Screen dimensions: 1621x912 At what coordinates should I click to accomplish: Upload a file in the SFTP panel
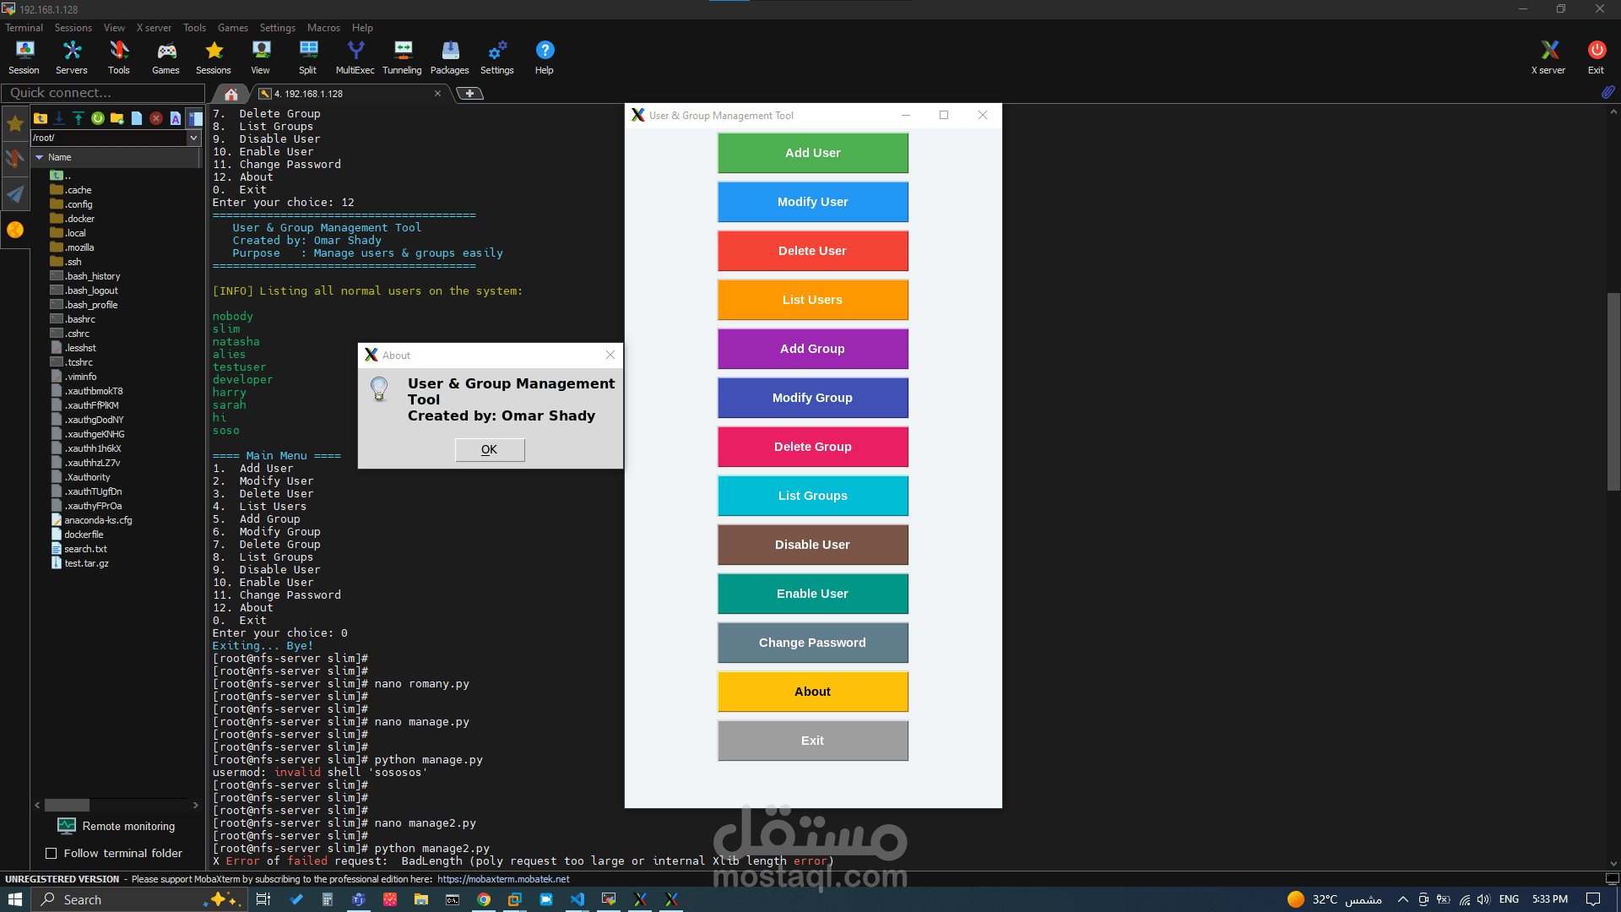point(79,118)
